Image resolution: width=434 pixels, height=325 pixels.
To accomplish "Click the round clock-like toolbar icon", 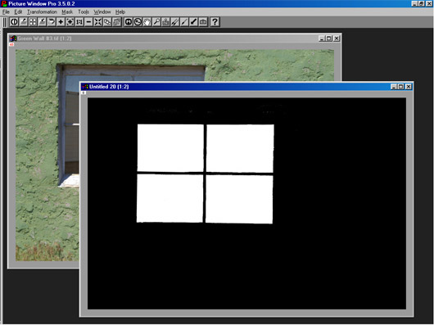I will [138, 22].
